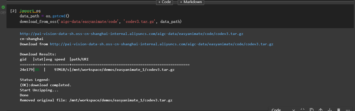Click the download_from_oss code line

[101, 22]
